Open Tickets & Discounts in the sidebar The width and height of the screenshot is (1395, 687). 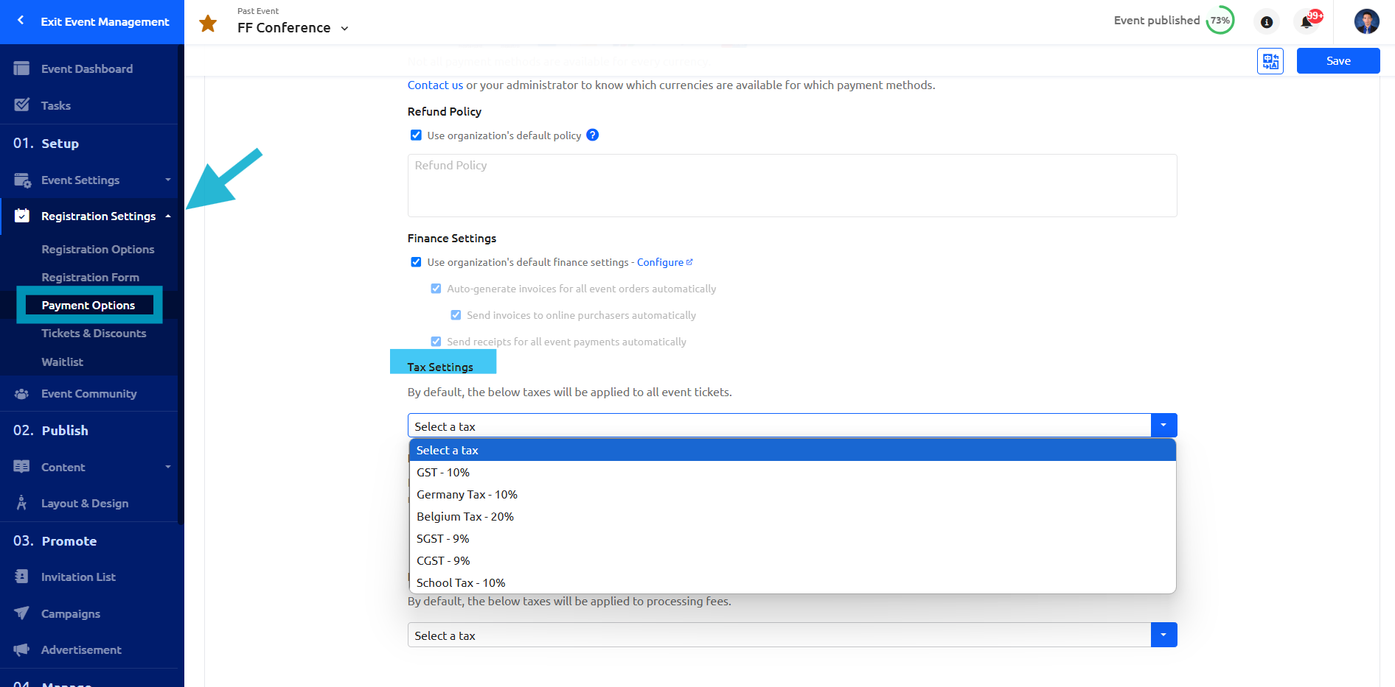tap(94, 334)
